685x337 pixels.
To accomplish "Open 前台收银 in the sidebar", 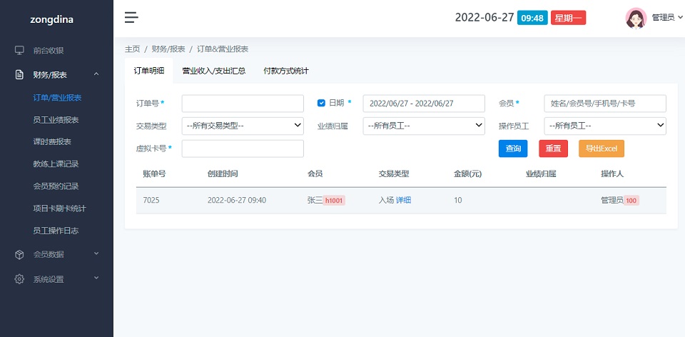I will pos(49,51).
